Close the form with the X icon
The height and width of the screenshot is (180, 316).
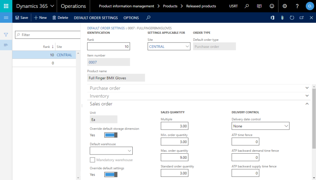tap(311, 18)
